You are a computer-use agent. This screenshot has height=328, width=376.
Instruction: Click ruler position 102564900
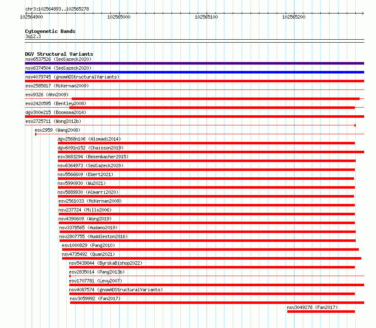pyautogui.click(x=31, y=17)
